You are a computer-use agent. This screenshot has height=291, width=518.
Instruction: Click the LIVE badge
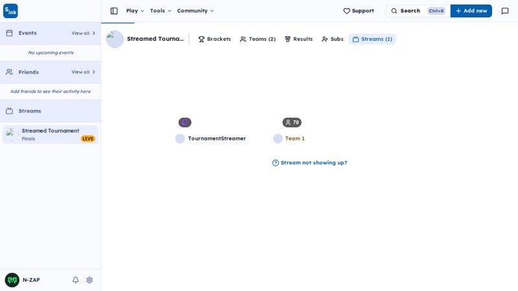point(88,138)
